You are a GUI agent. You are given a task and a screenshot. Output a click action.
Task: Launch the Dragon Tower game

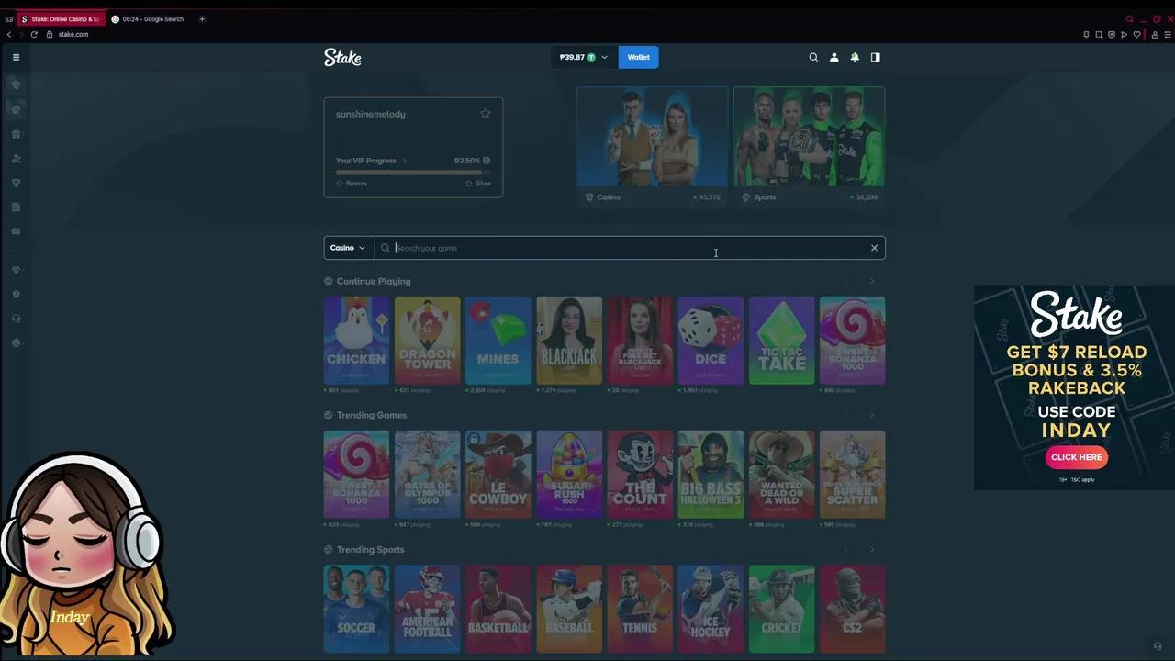pyautogui.click(x=428, y=340)
